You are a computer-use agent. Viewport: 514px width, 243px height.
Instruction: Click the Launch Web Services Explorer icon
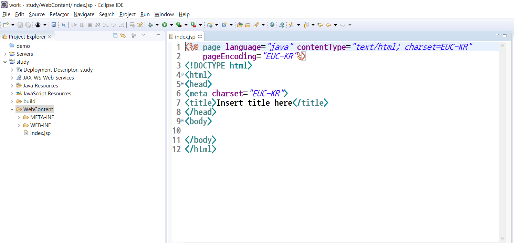(282, 25)
